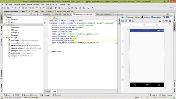Image resolution: width=176 pixels, height=99 pixels.
Task: Expand the layout folder in tree
Action: pos(9,30)
